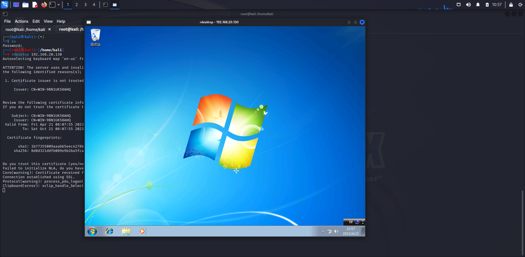Switch to workspace 3
This screenshot has height=257, width=525.
pyautogui.click(x=85, y=5)
